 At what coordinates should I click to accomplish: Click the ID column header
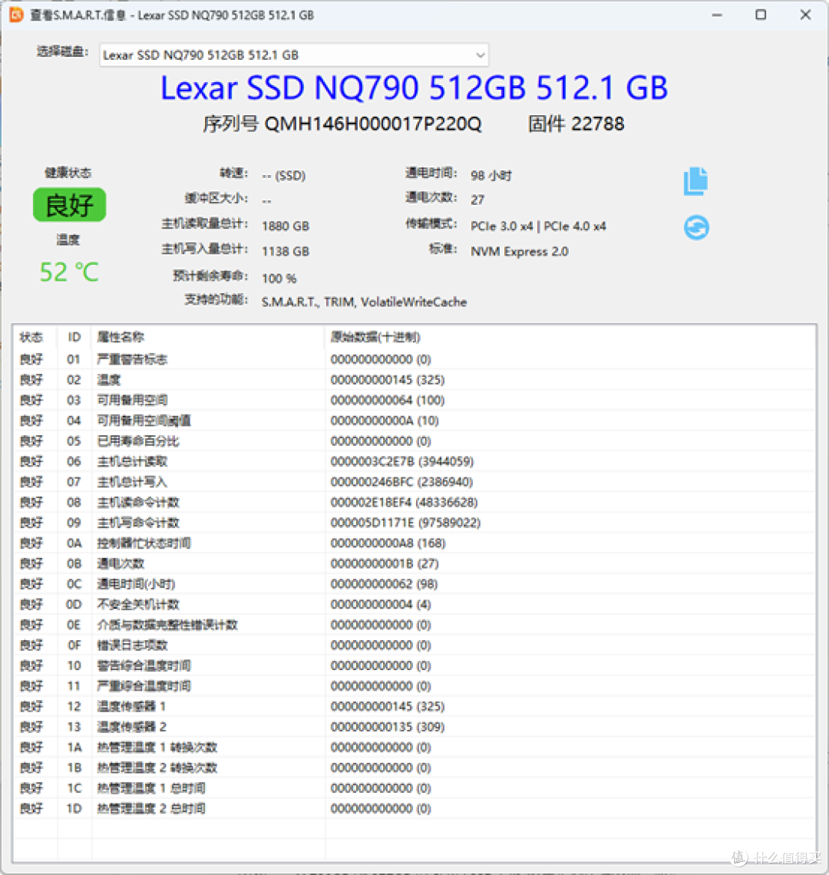[74, 337]
